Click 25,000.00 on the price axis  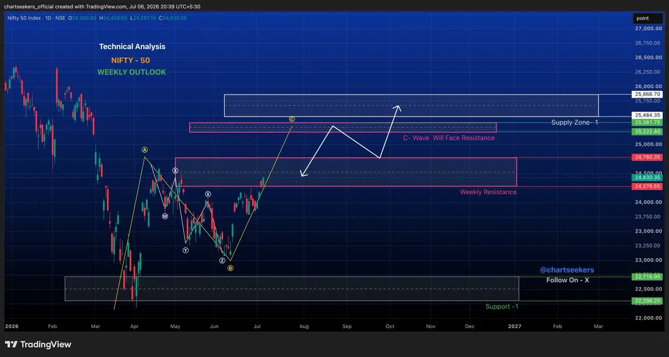(x=647, y=144)
